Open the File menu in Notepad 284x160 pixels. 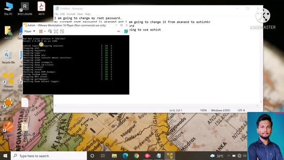point(56,14)
